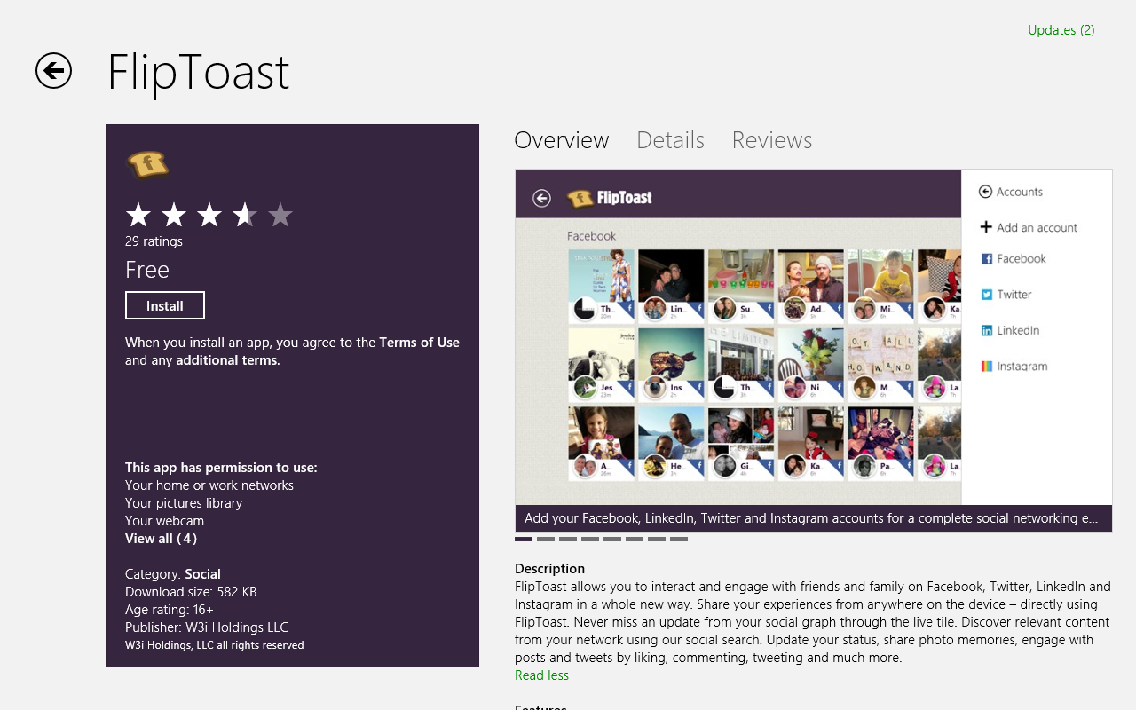
Task: Select the second screenshot indicator dash
Action: [546, 539]
